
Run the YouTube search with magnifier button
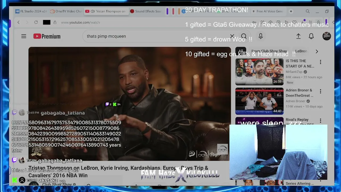(244, 36)
